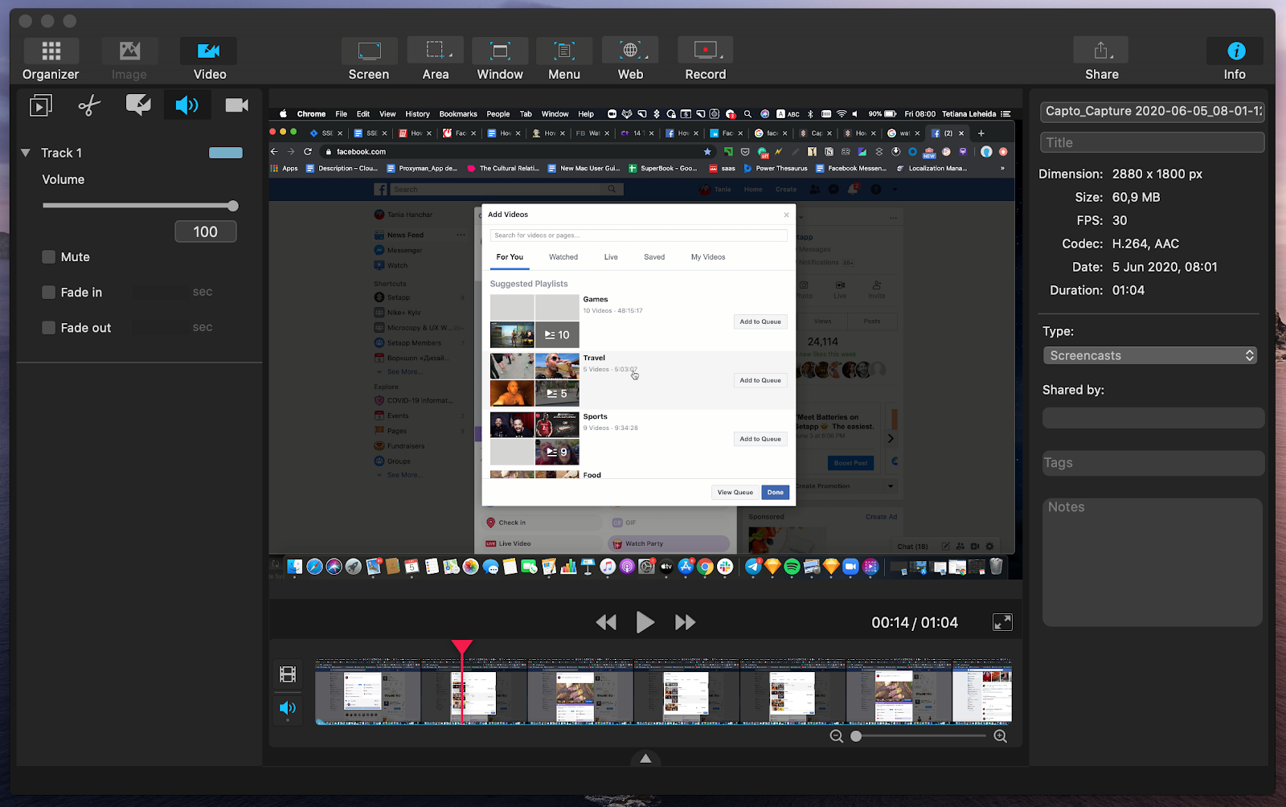1286x807 pixels.
Task: Zoom in the timeline
Action: [1001, 736]
